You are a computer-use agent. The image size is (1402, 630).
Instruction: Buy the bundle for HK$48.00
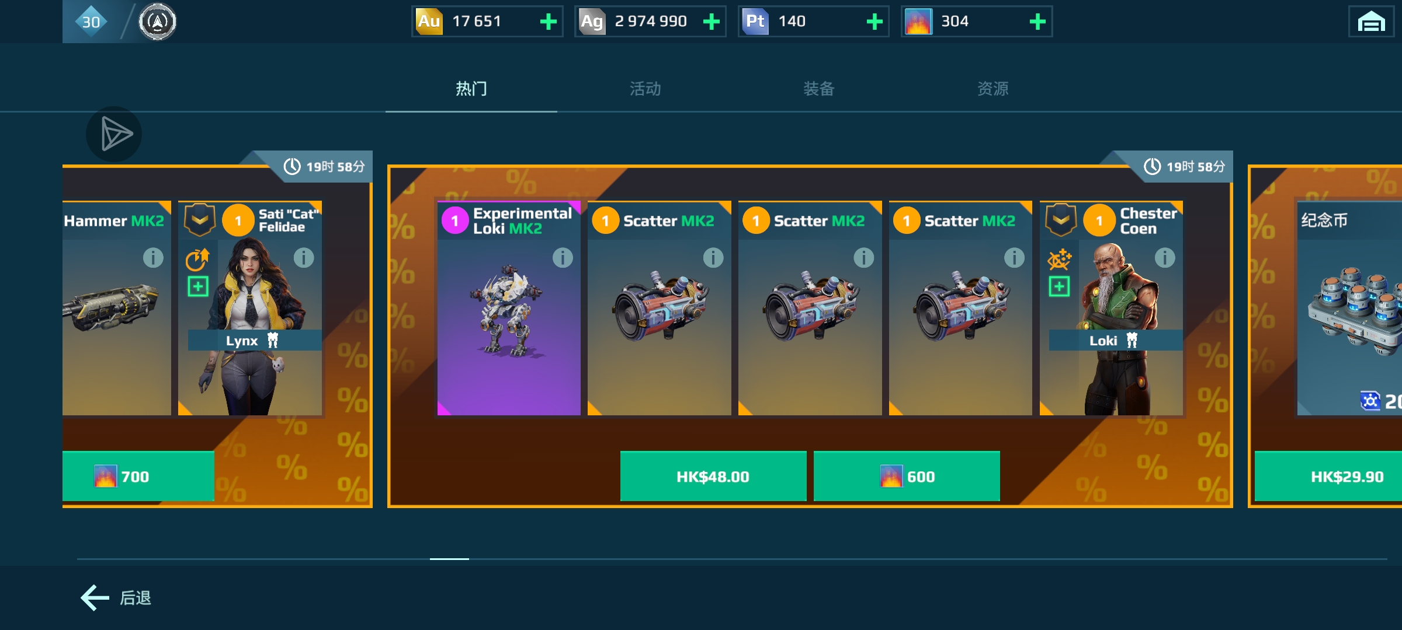tap(713, 476)
